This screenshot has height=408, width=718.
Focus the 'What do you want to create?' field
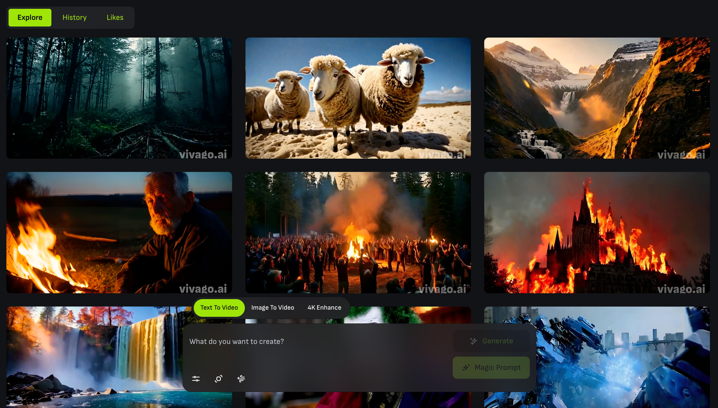pos(318,342)
